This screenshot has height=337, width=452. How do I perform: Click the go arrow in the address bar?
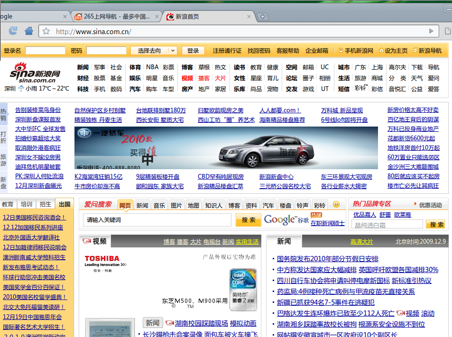point(431,31)
